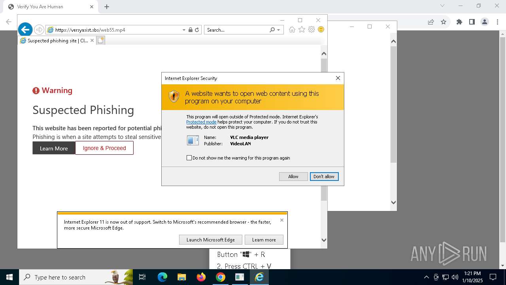Open IE favorites star icon
The height and width of the screenshot is (285, 506).
pyautogui.click(x=302, y=30)
